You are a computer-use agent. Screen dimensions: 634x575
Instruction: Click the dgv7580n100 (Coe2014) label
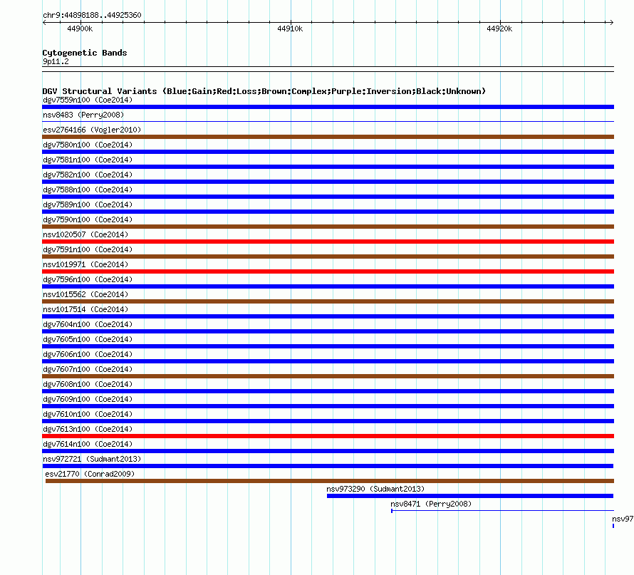(88, 145)
